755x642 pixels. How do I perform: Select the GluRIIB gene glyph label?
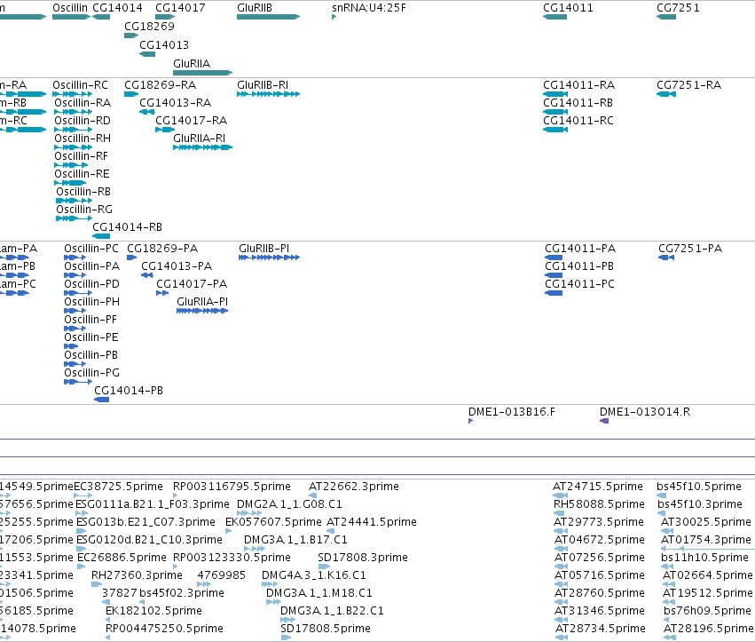click(255, 8)
